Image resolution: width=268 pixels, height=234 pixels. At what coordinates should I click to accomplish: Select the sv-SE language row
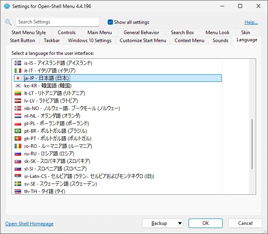(x=118, y=184)
